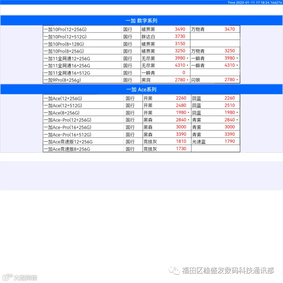Click the timestamp text 'Time 2023-01-11 17:18:24'
This screenshot has width=283, height=283.
pyautogui.click(x=248, y=3)
